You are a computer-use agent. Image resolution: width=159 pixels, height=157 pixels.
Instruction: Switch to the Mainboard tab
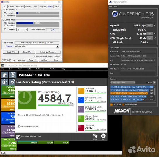(20, 6)
